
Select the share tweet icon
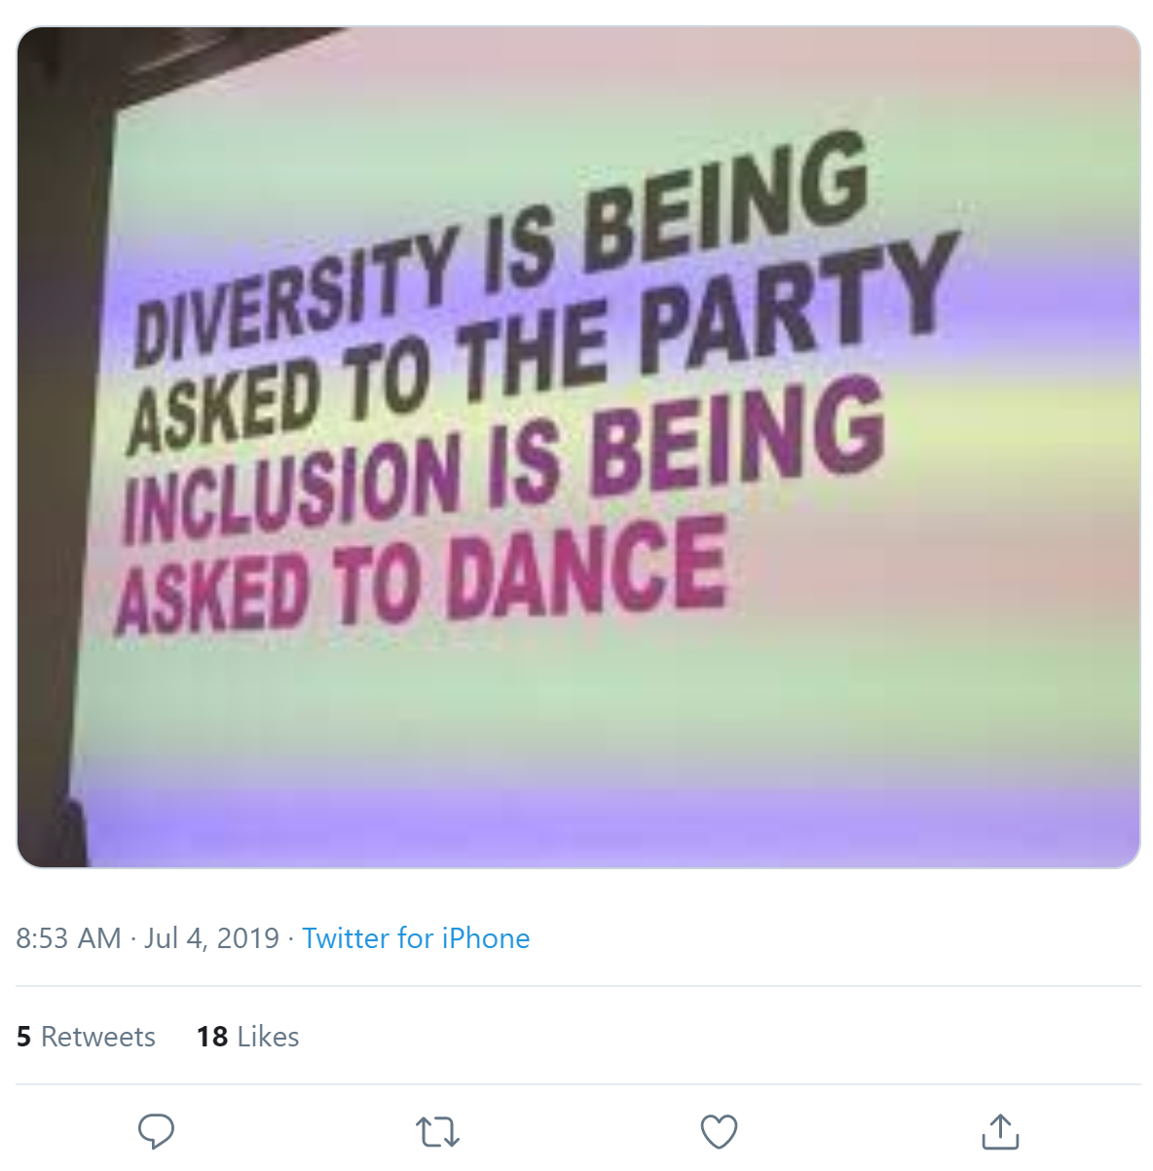point(1000,1130)
